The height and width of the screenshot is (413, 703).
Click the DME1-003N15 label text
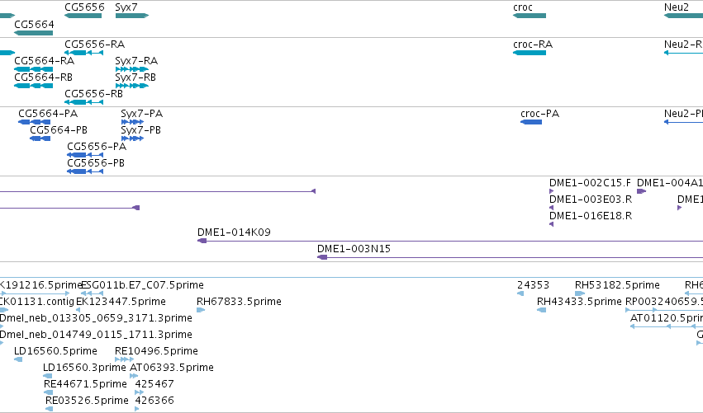354,249
